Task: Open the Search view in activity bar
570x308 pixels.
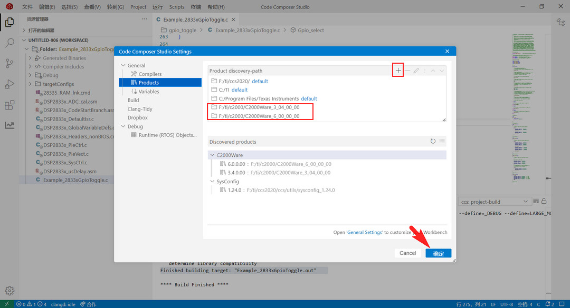Action: click(9, 43)
